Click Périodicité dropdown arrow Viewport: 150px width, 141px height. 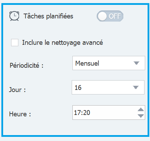136,63
